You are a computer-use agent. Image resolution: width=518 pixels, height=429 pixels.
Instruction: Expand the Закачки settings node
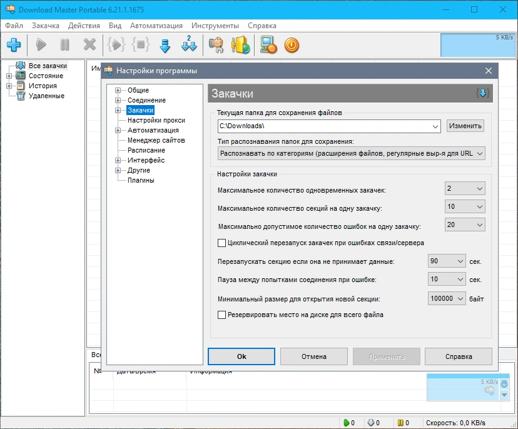pos(118,110)
